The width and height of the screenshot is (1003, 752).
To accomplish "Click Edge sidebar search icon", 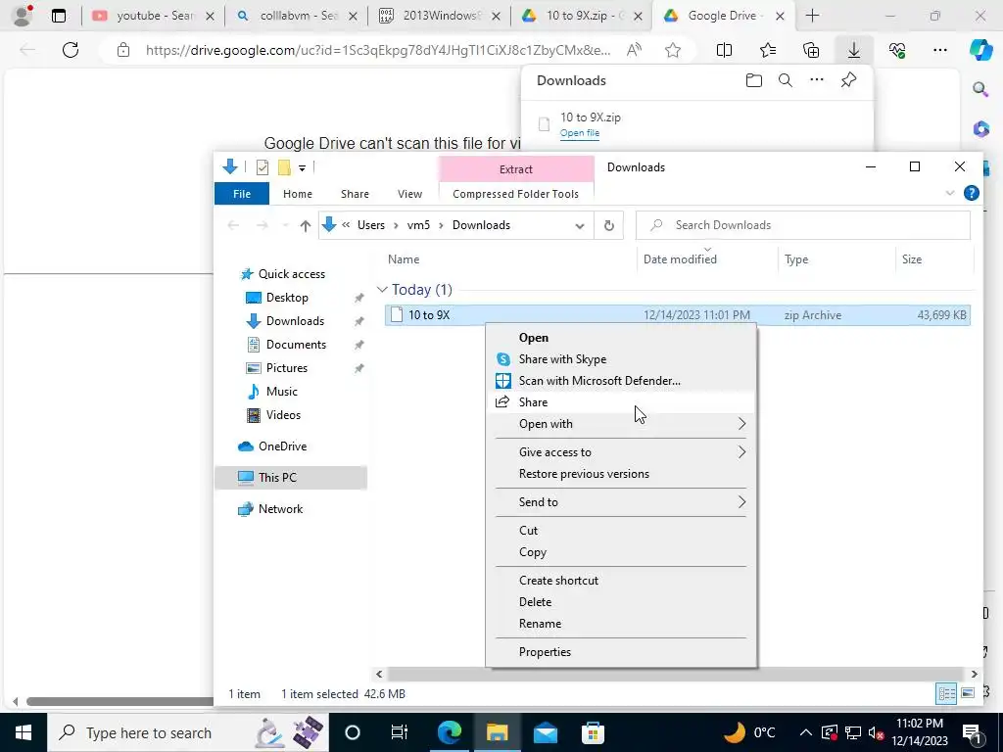I will point(979,89).
